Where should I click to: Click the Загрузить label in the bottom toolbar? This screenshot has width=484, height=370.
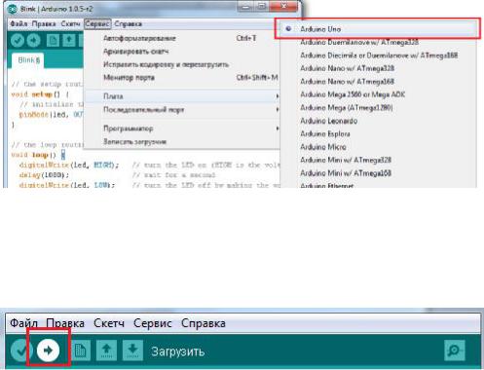[x=178, y=351]
